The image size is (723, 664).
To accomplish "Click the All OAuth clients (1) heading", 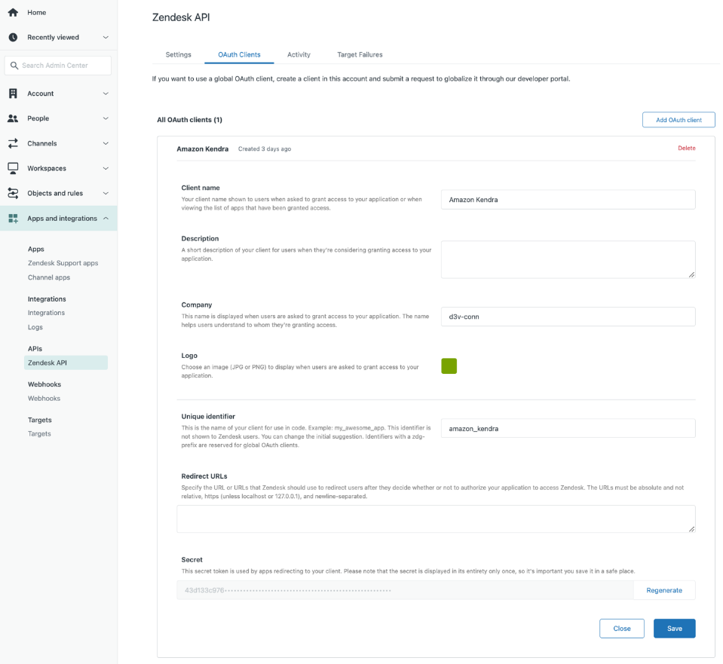I will (189, 120).
